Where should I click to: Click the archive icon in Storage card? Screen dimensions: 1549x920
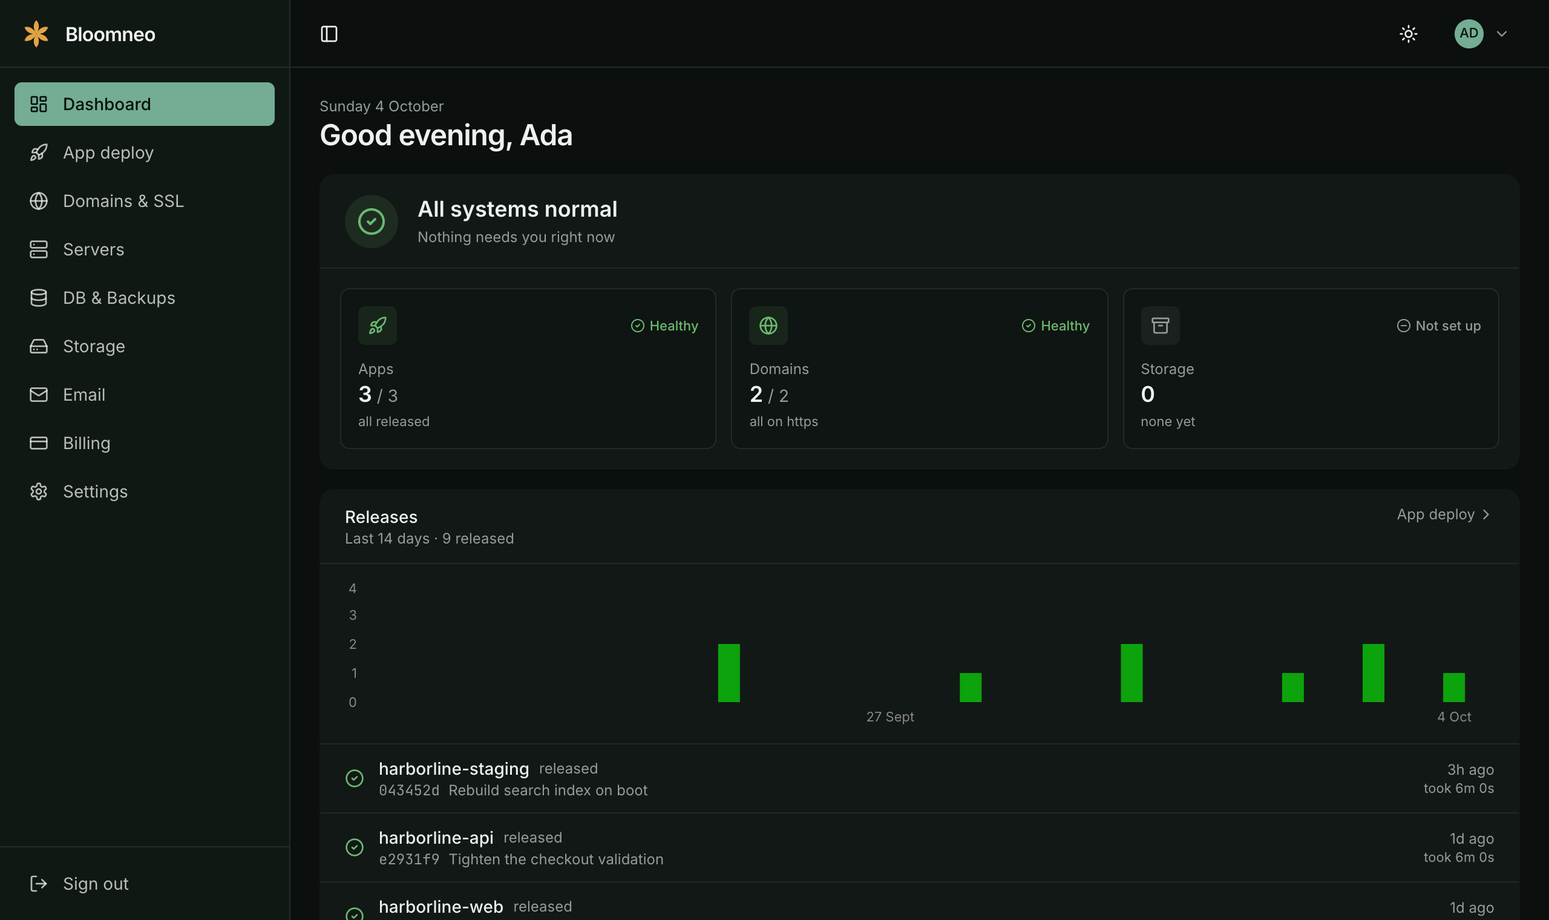click(x=1160, y=326)
